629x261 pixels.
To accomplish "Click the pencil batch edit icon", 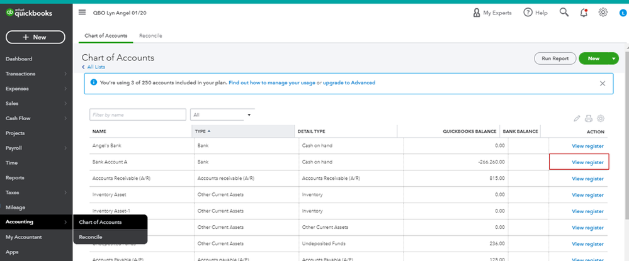I will (x=577, y=118).
